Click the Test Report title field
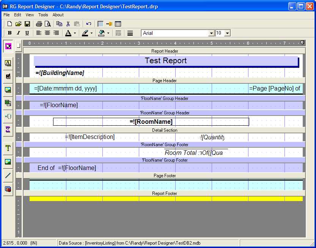This screenshot has height=248, width=316. (165, 61)
